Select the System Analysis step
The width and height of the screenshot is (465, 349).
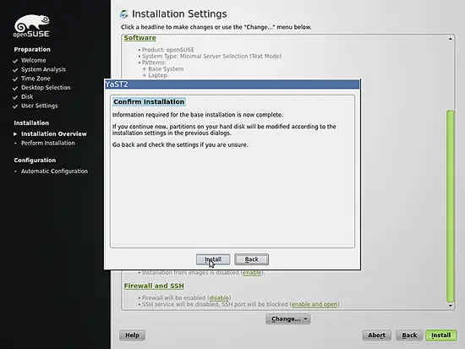(43, 69)
